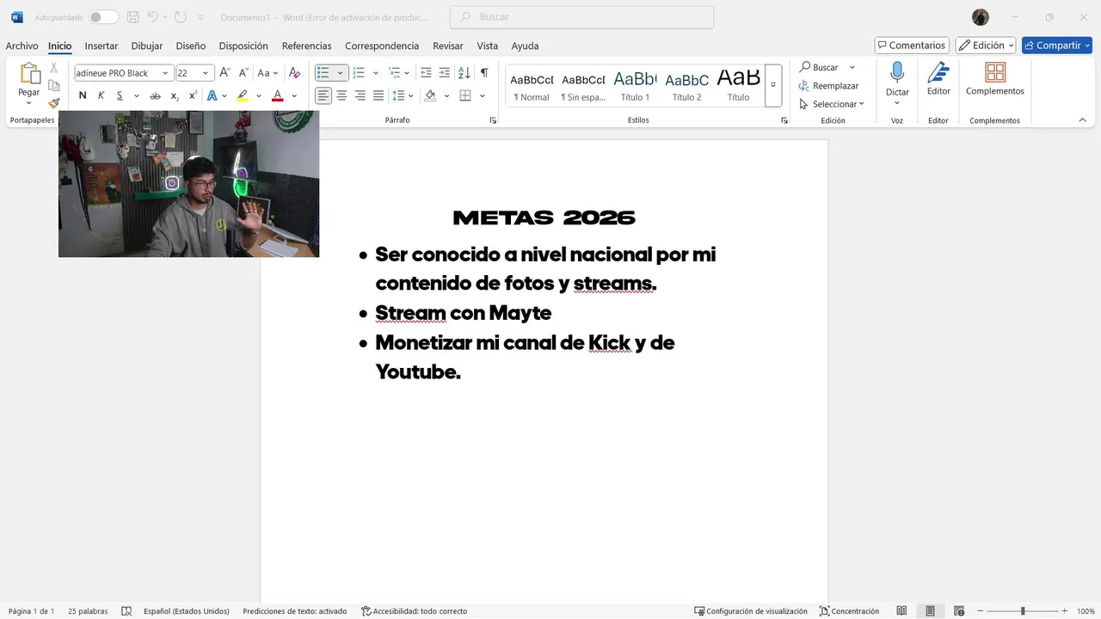Redo the last action

[x=180, y=17]
